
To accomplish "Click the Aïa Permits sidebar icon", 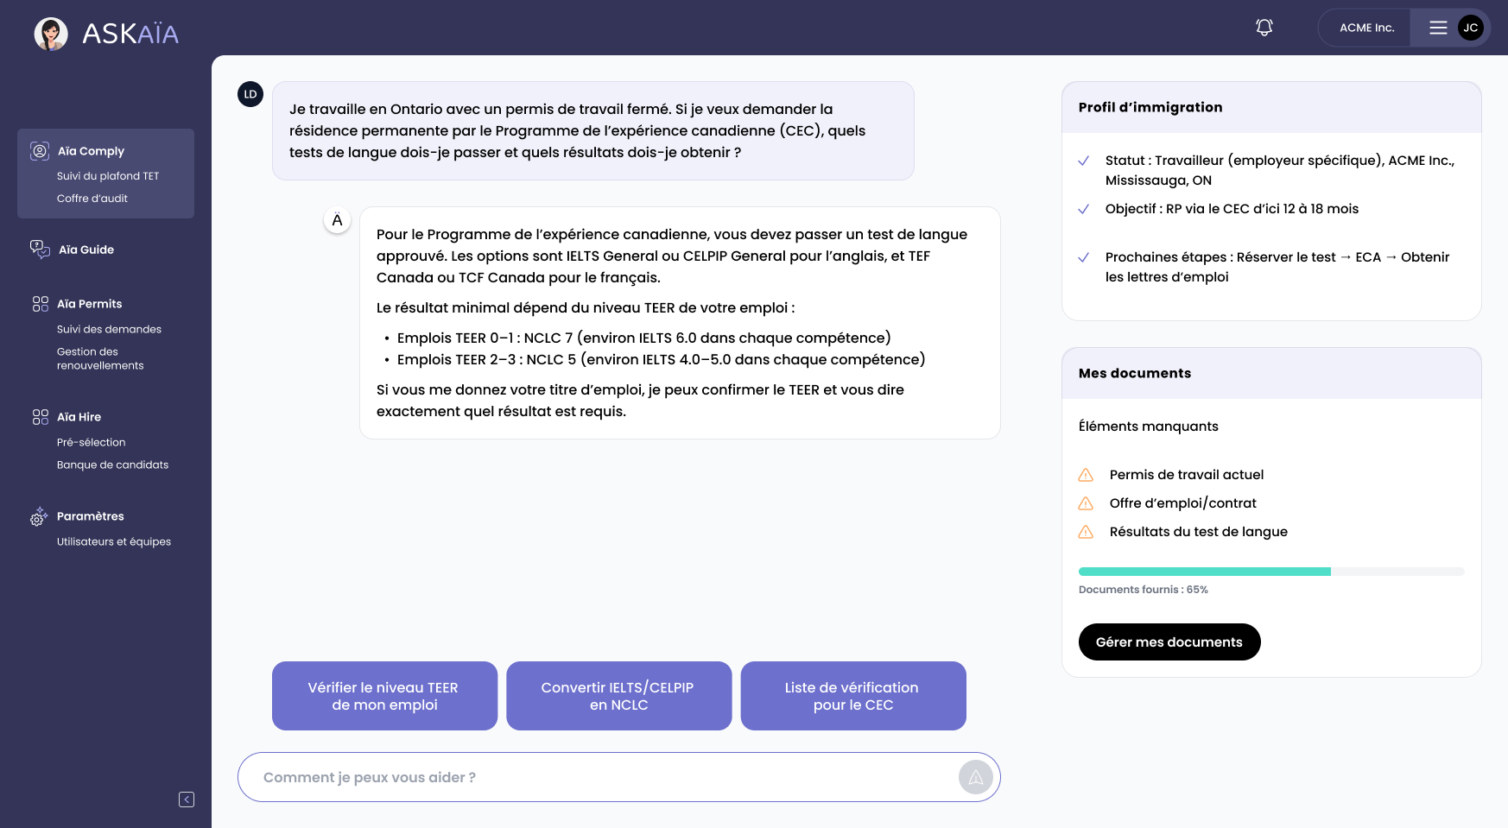I will click(x=40, y=304).
